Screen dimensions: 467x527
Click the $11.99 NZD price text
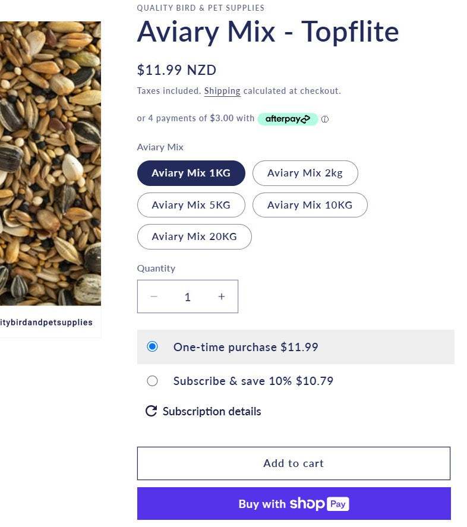pyautogui.click(x=176, y=70)
